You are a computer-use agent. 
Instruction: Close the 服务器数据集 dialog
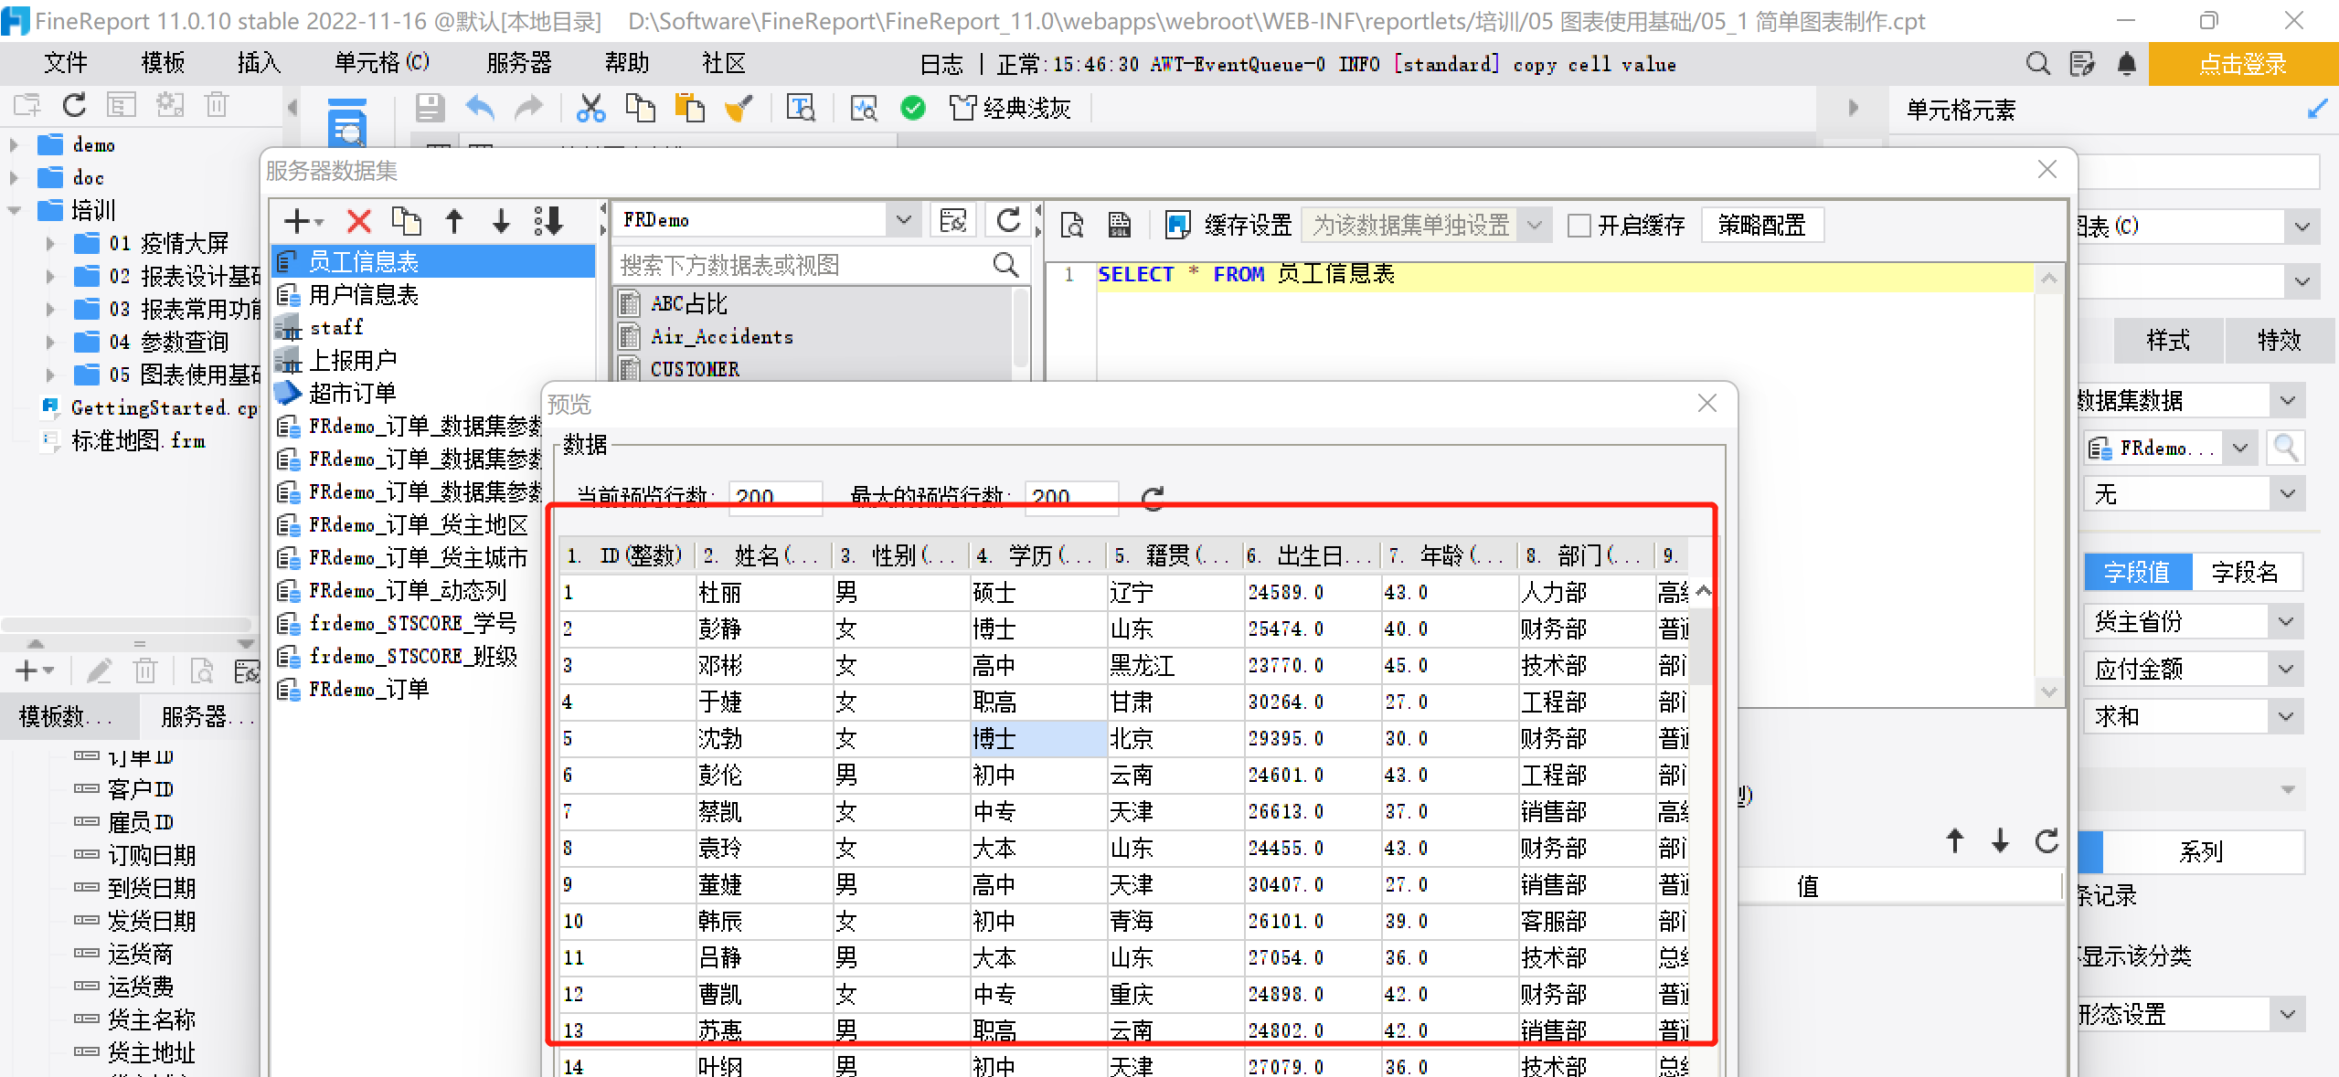tap(2047, 169)
